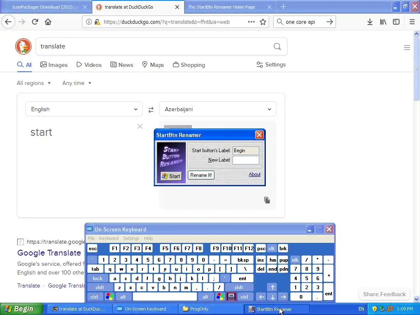This screenshot has height=315, width=420.
Task: Open DuckDuckGo side menu icon
Action: 407,48
